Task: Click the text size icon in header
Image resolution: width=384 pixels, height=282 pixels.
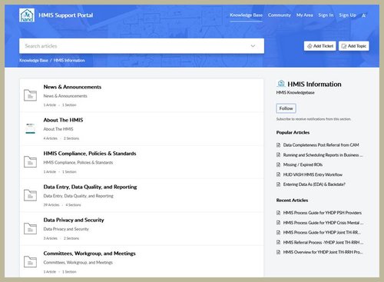Action: [x=363, y=15]
